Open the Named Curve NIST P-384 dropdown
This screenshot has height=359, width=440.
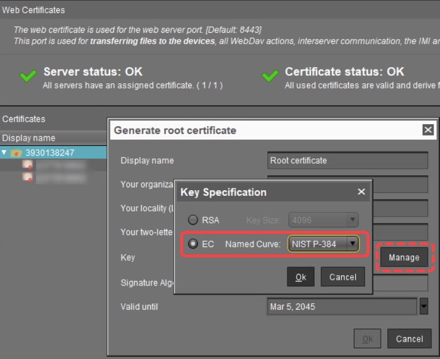click(353, 244)
